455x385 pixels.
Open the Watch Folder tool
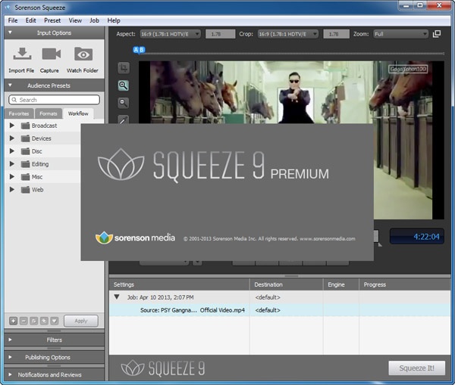coord(83,54)
